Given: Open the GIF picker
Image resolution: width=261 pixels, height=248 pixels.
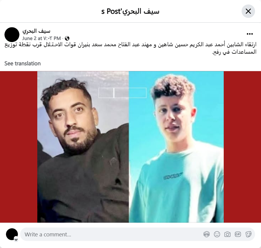Looking at the screenshot, I should pyautogui.click(x=238, y=234).
